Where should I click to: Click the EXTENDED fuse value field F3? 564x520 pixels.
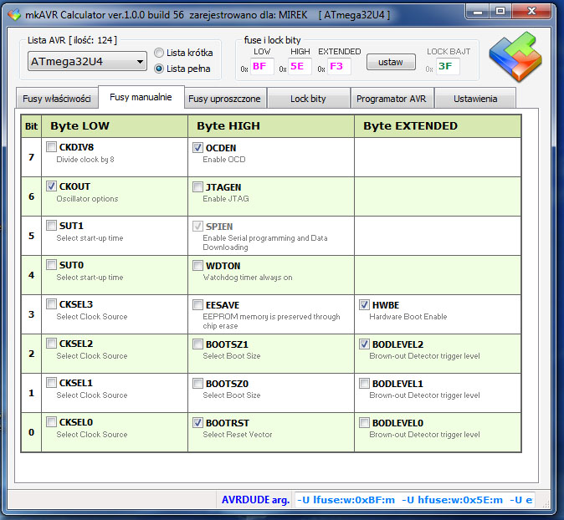click(339, 67)
